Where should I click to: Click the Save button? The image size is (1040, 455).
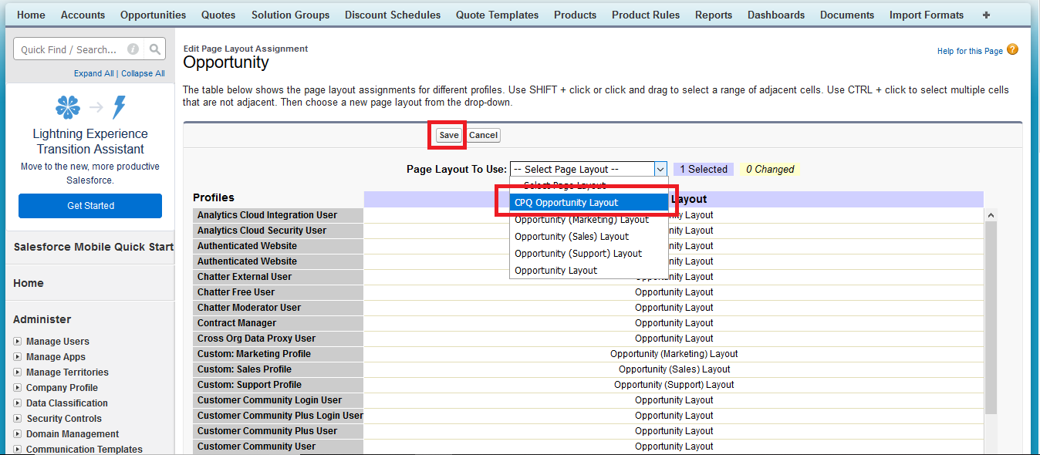448,135
